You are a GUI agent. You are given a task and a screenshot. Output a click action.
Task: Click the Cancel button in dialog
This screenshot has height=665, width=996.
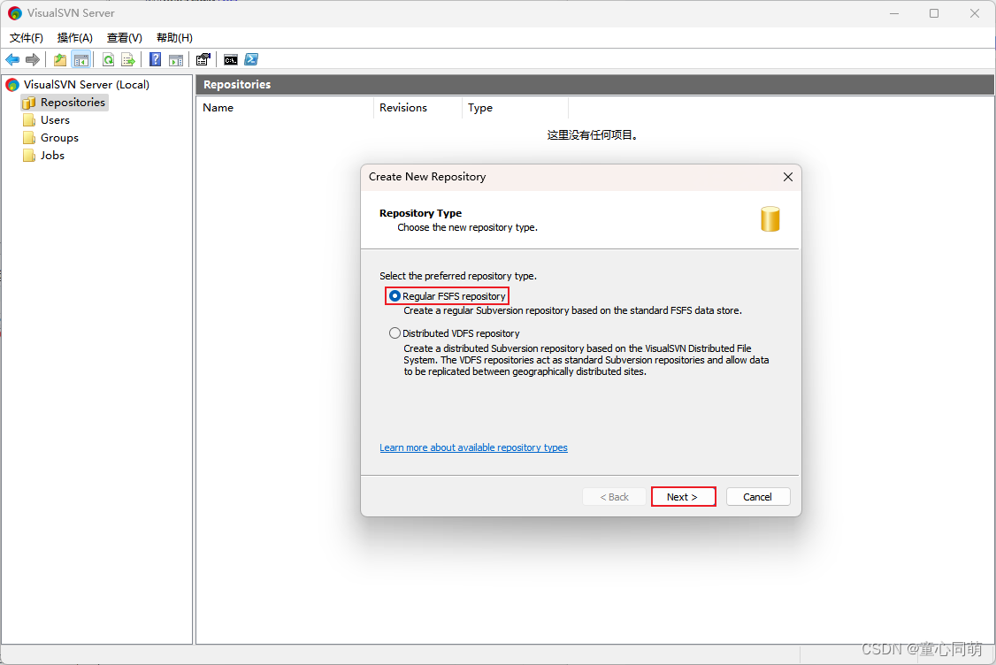pos(758,497)
